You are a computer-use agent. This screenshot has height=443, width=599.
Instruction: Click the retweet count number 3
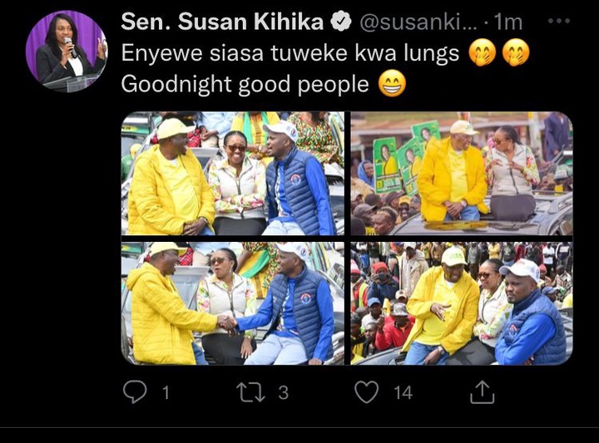pos(283,392)
